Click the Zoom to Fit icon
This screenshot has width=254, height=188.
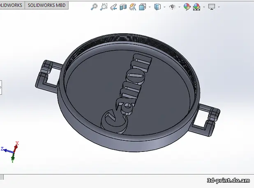click(x=94, y=7)
